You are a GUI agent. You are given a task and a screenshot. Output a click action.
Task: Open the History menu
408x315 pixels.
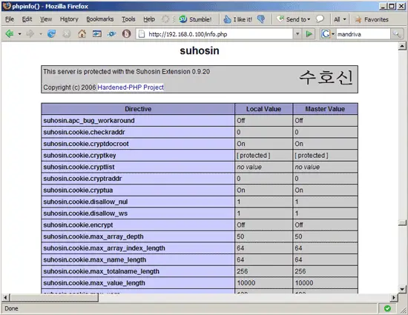(x=69, y=19)
